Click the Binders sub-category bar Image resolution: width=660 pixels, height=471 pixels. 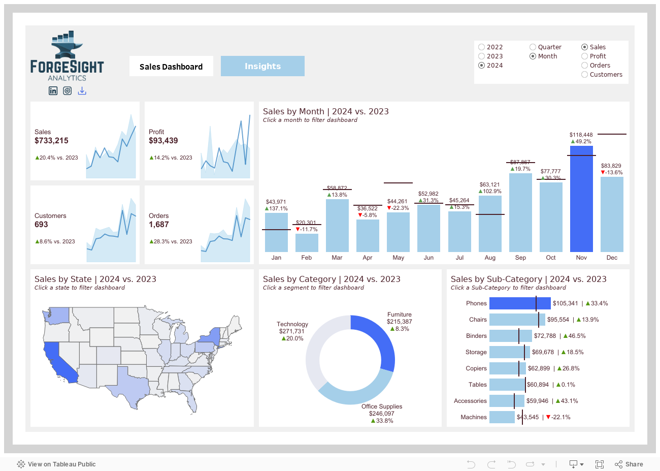tap(511, 336)
